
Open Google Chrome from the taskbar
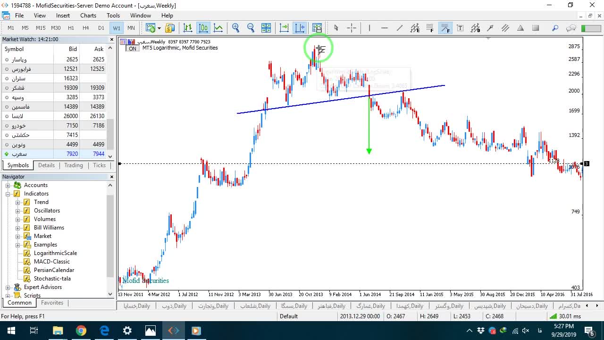(x=81, y=331)
